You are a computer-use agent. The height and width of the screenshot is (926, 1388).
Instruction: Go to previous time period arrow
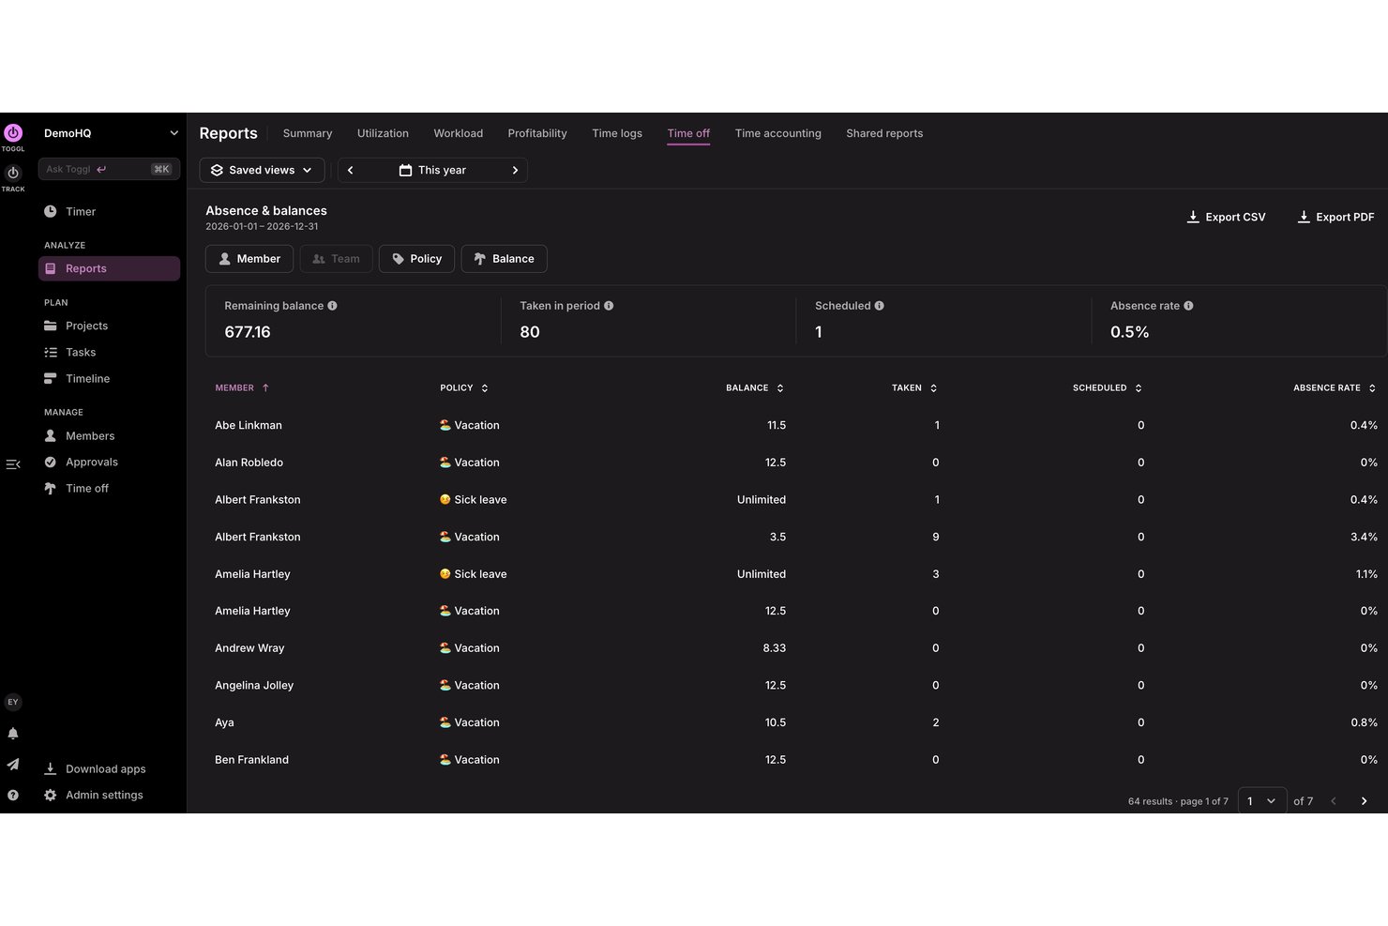click(351, 171)
